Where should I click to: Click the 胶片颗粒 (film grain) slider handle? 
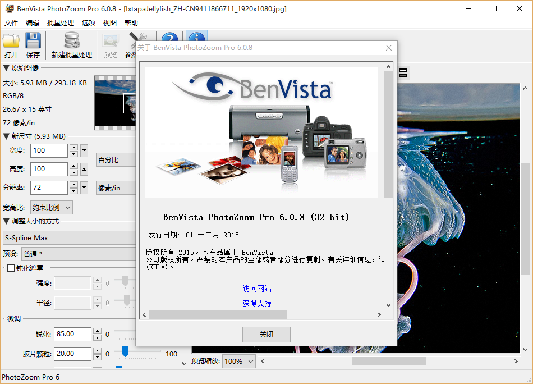(125, 351)
